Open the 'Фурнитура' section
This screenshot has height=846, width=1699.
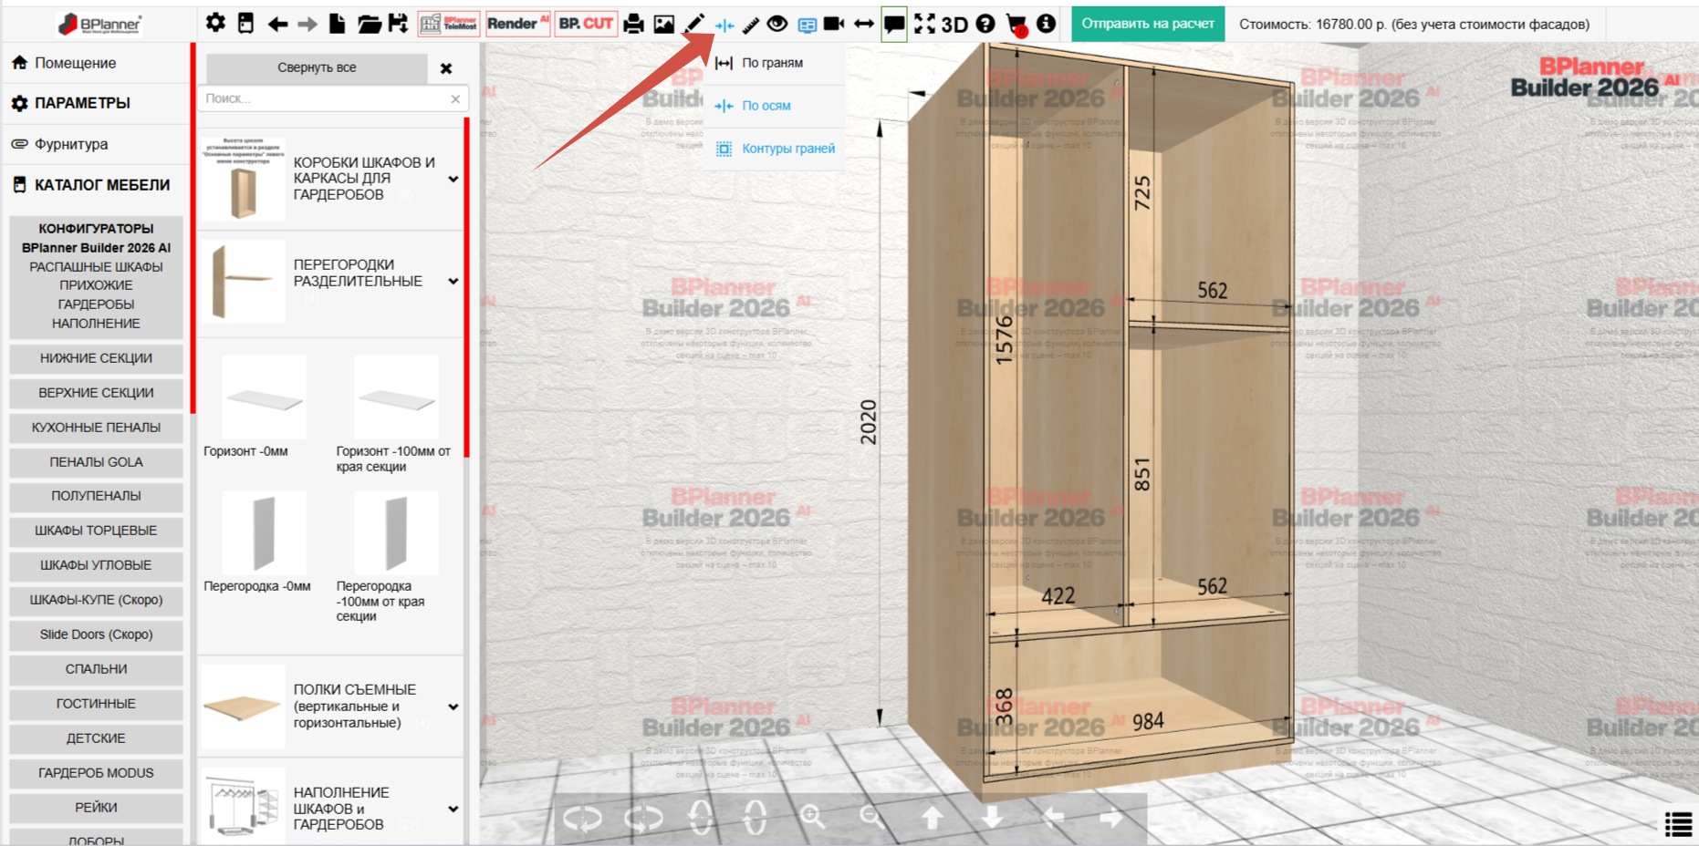click(x=95, y=144)
